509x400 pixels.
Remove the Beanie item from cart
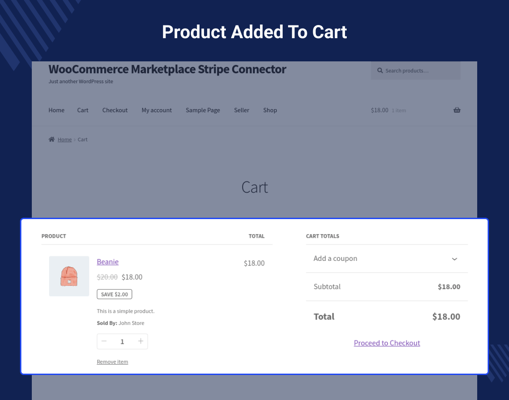coord(112,361)
